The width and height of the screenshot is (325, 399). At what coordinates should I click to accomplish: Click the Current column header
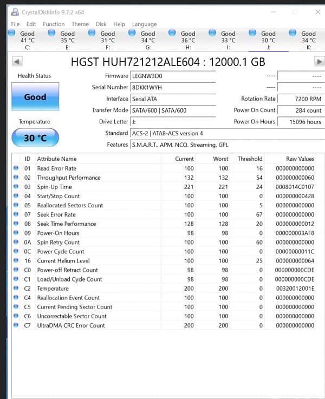pos(178,159)
